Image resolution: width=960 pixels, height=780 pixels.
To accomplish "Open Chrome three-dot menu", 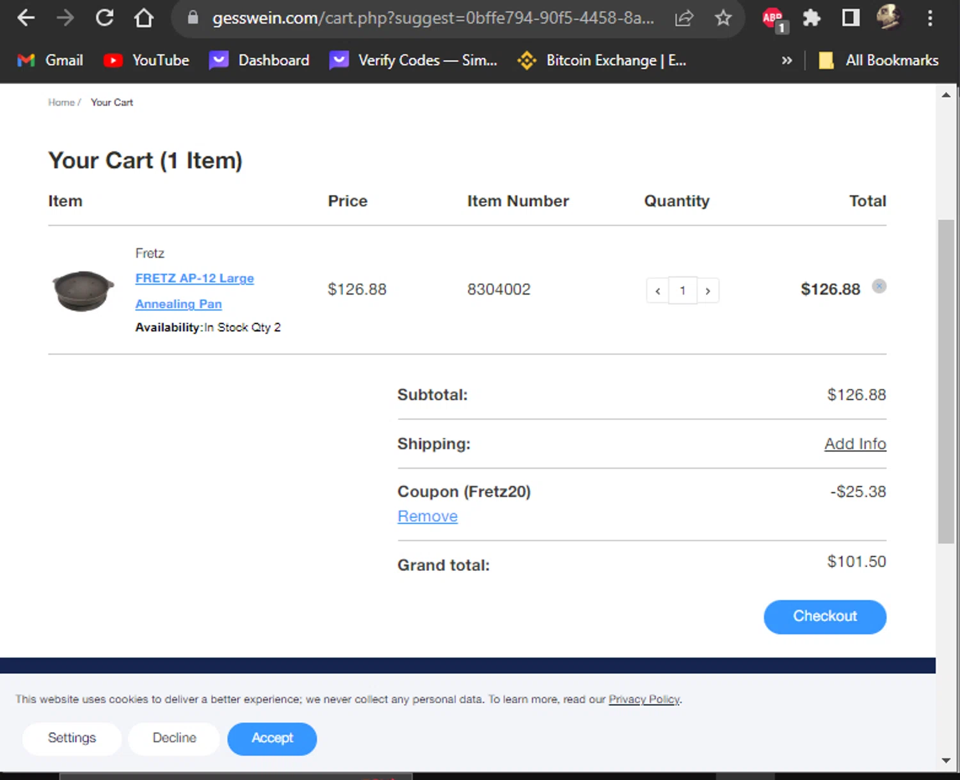I will tap(930, 17).
